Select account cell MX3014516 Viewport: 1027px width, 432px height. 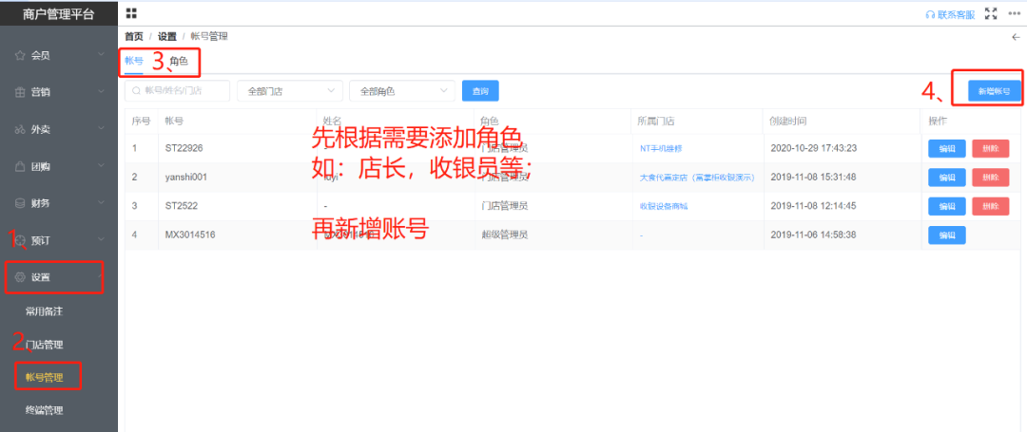[x=190, y=235]
